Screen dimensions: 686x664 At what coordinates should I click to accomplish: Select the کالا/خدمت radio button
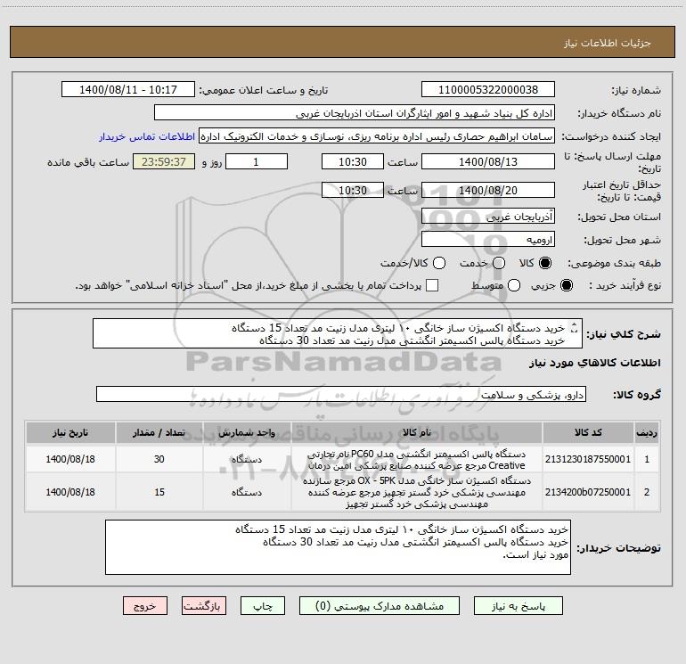(x=439, y=263)
